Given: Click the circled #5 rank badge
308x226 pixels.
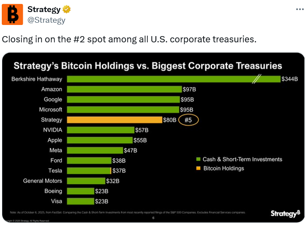Looking at the screenshot, I should 188,120.
